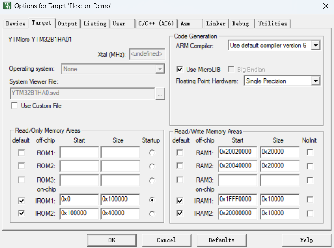334x248 pixels.
Task: Go to the C/C++ (AC6) tab
Action: pos(156,23)
